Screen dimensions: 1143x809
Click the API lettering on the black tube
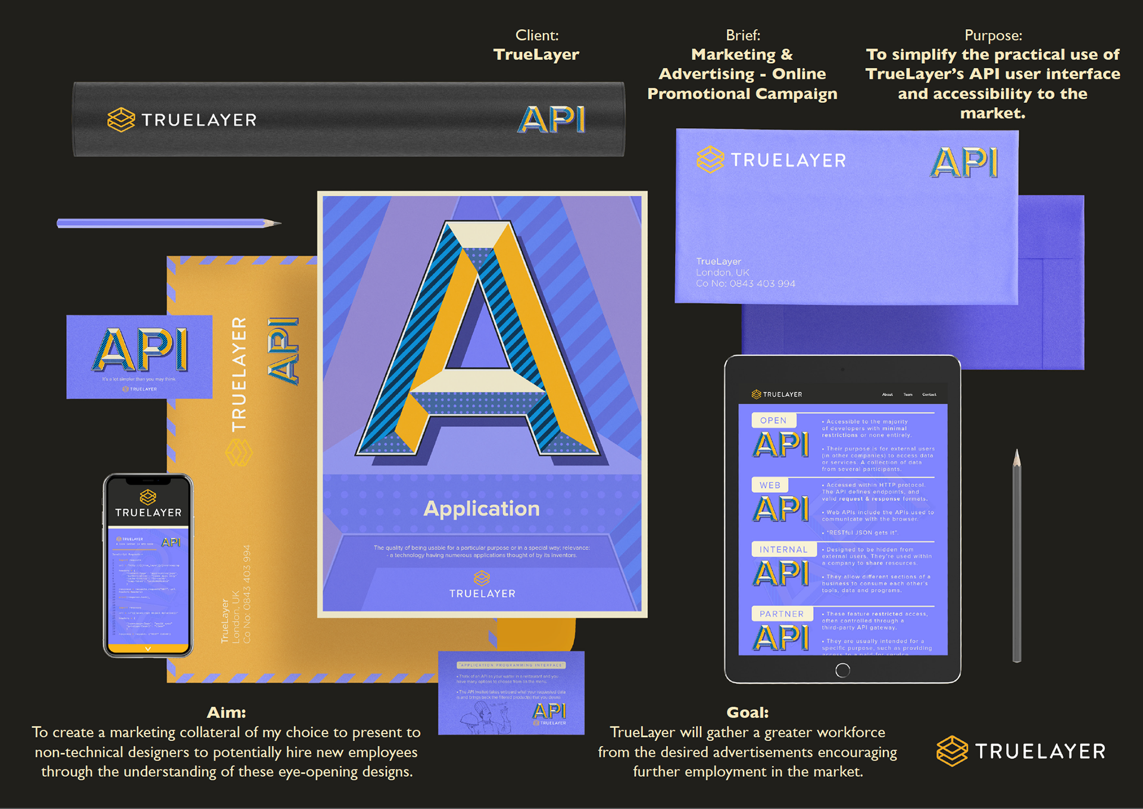552,119
